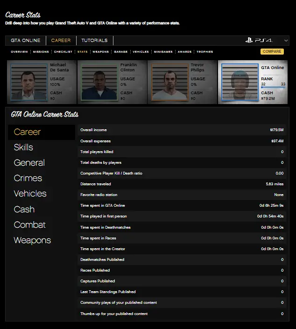
Task: Open the Skills stats category
Action: coord(23,147)
